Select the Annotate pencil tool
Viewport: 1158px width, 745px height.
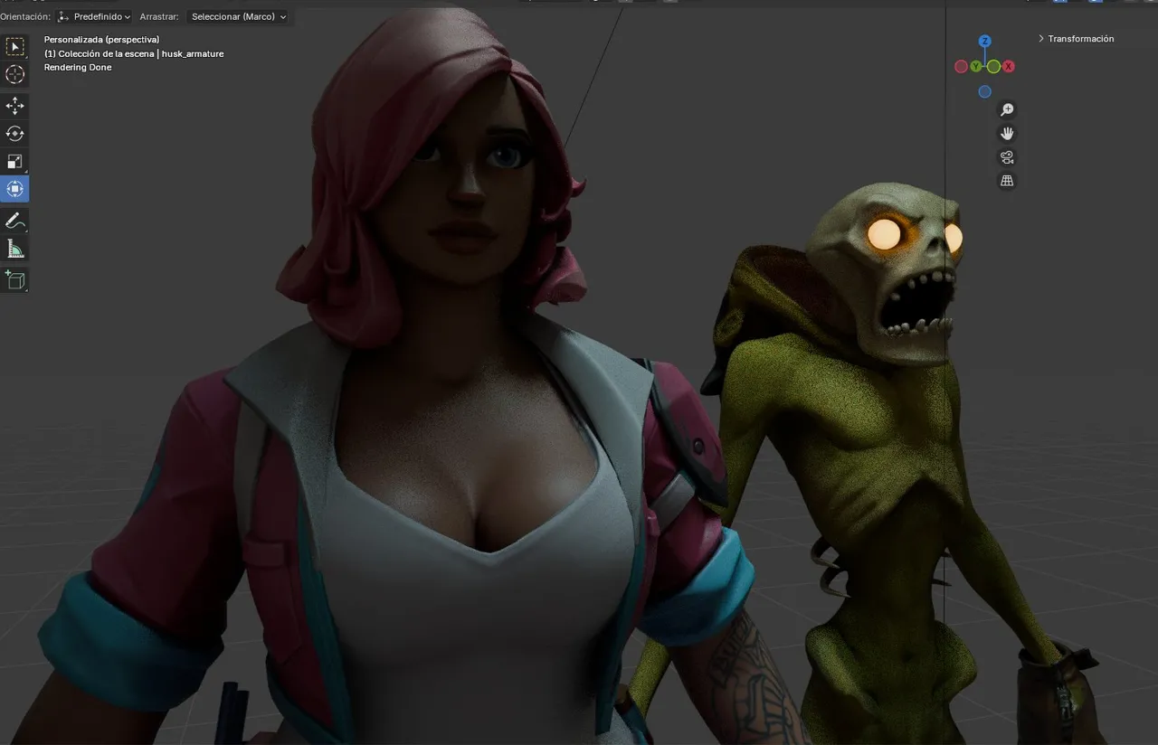click(14, 221)
